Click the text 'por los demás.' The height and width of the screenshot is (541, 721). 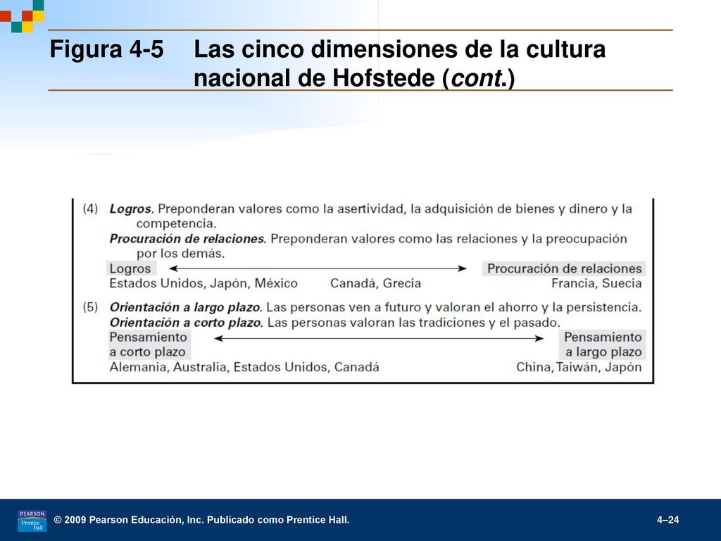(x=180, y=254)
